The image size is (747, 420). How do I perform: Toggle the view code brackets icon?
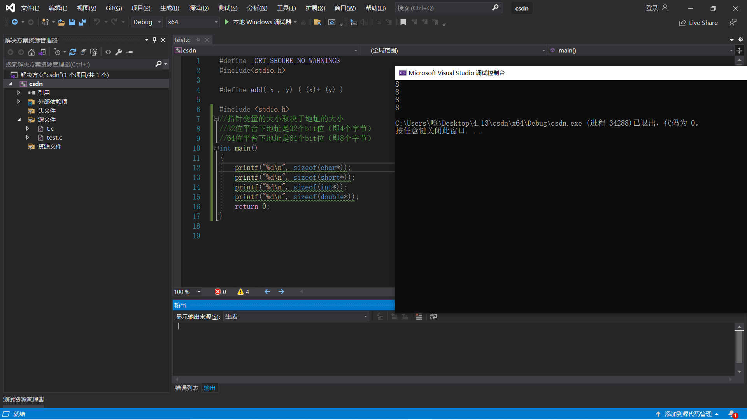[x=108, y=52]
